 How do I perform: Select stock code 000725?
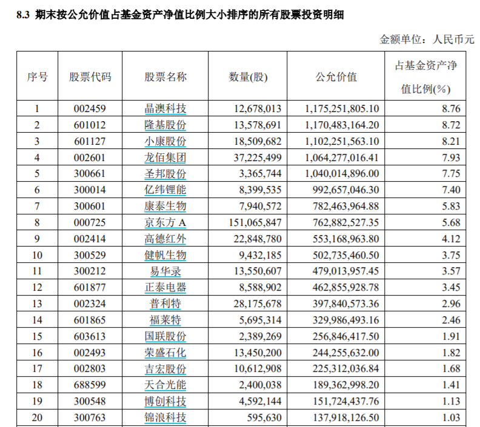click(90, 222)
